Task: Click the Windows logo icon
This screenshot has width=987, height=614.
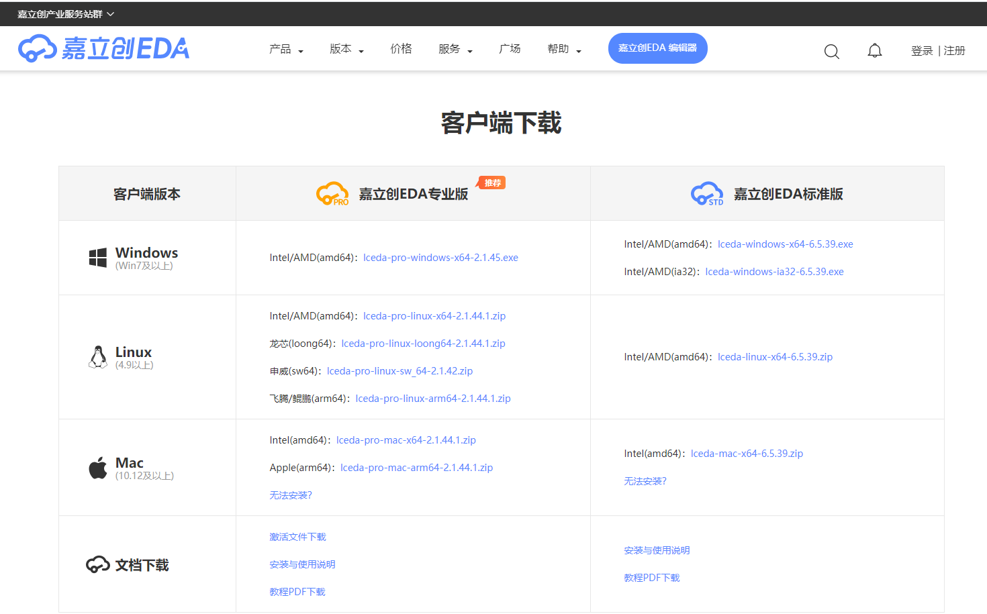Action: (x=98, y=258)
